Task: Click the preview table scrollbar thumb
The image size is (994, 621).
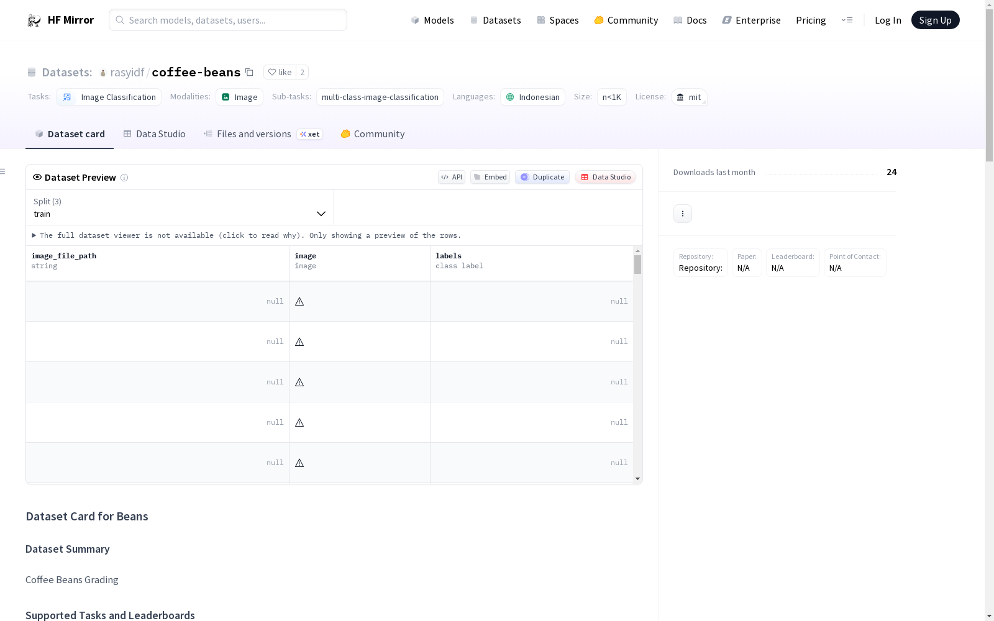Action: pos(637,265)
